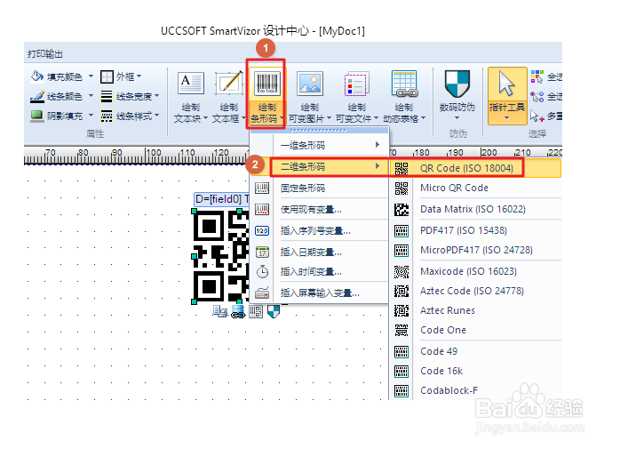
Task: Choose MicroPDF417 (ISO 24728) barcode type
Action: click(476, 250)
